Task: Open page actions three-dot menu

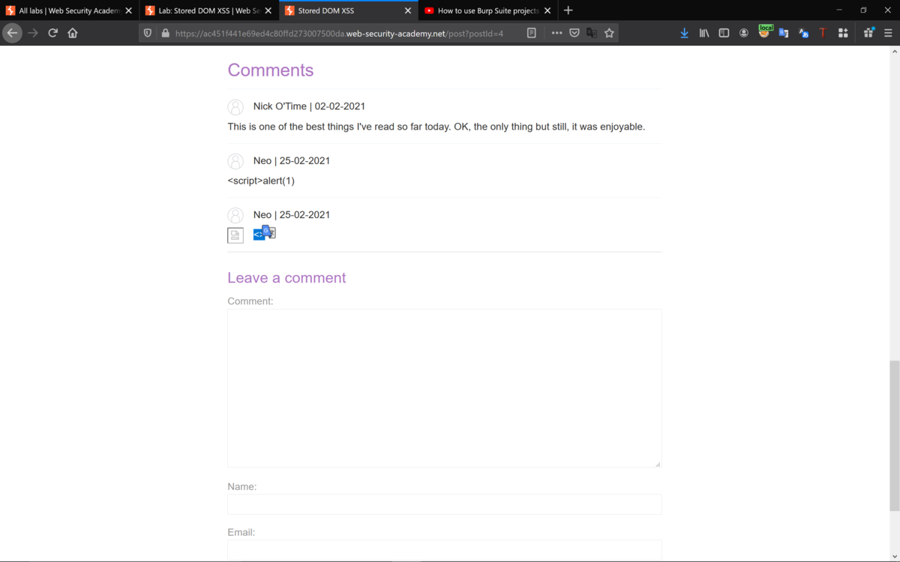Action: click(x=556, y=33)
